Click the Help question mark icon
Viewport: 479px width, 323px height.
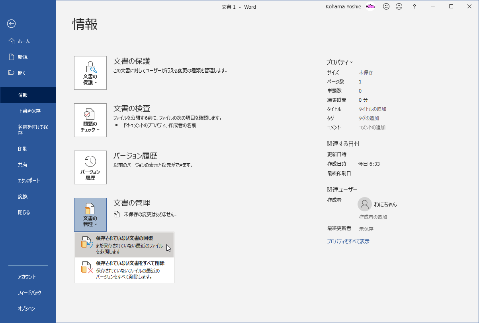[x=414, y=6]
